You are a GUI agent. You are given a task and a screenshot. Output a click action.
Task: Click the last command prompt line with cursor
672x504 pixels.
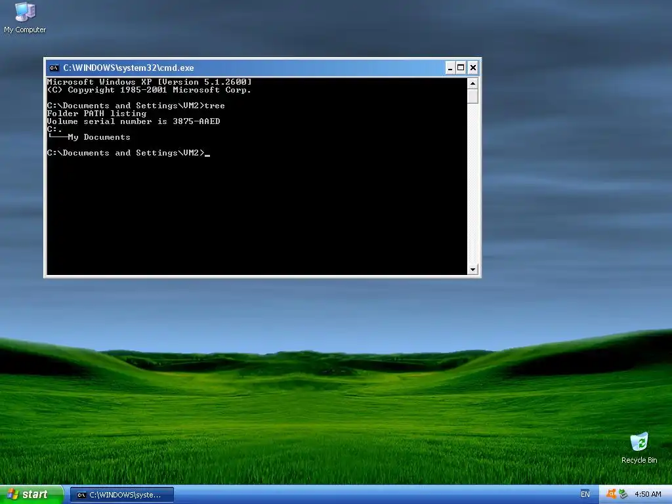[x=129, y=153]
